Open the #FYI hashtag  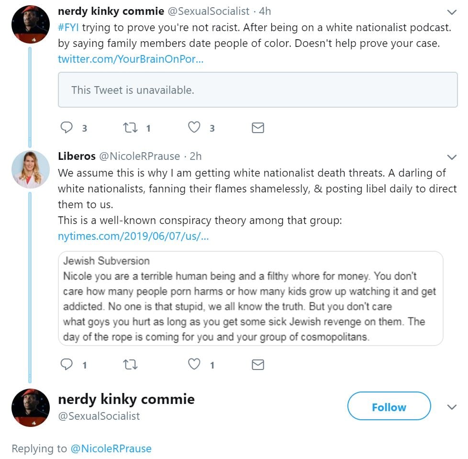tap(68, 27)
